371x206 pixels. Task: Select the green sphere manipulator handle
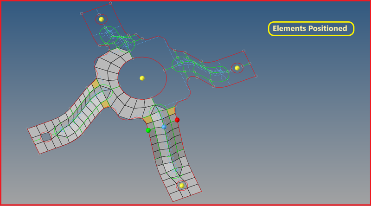point(148,130)
